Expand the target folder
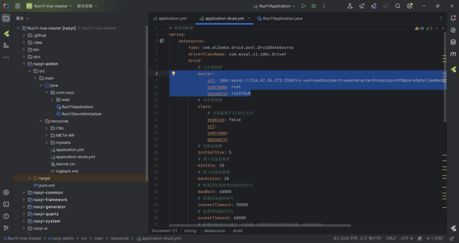The image size is (459, 243). (30, 178)
